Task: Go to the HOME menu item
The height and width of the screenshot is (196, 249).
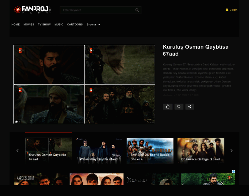Action: 16,24
